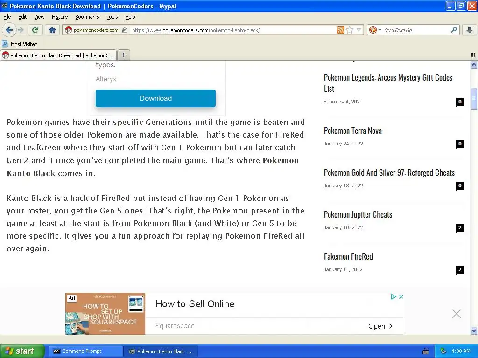Open the History menu
Image resolution: width=478 pixels, height=358 pixels.
point(59,17)
